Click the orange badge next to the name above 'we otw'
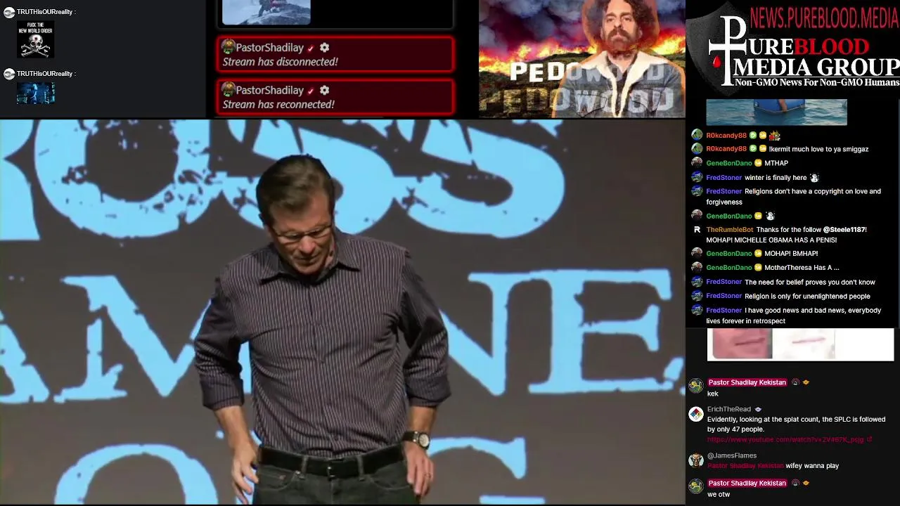900x506 pixels. [x=806, y=483]
